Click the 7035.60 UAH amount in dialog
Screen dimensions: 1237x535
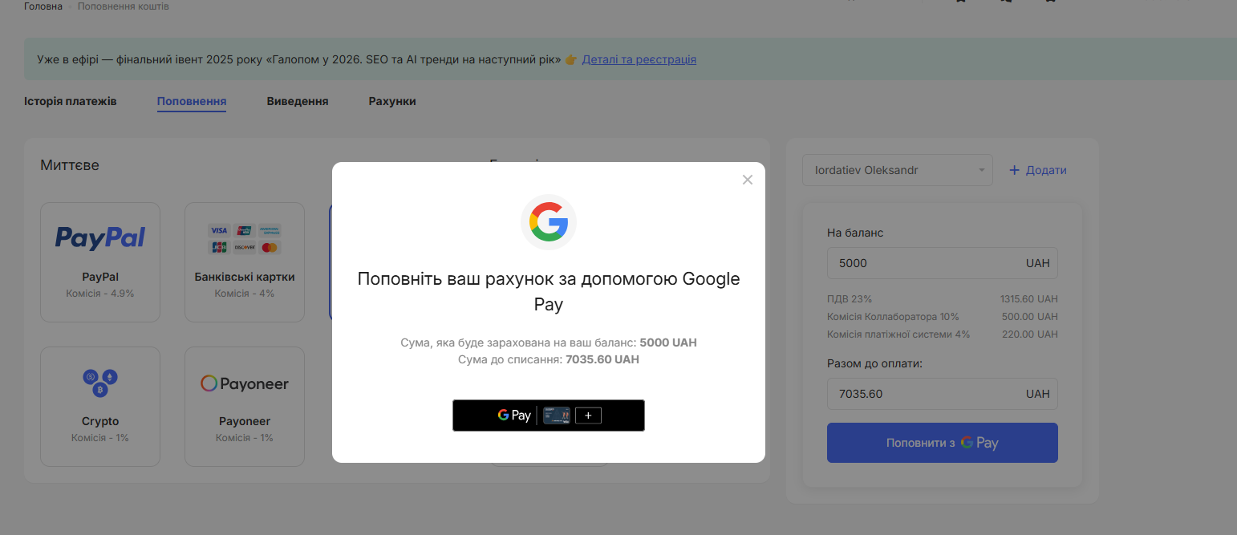602,359
